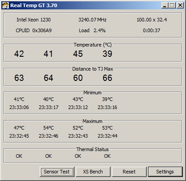Click Distance to TJ Max value 64

(x=48, y=78)
